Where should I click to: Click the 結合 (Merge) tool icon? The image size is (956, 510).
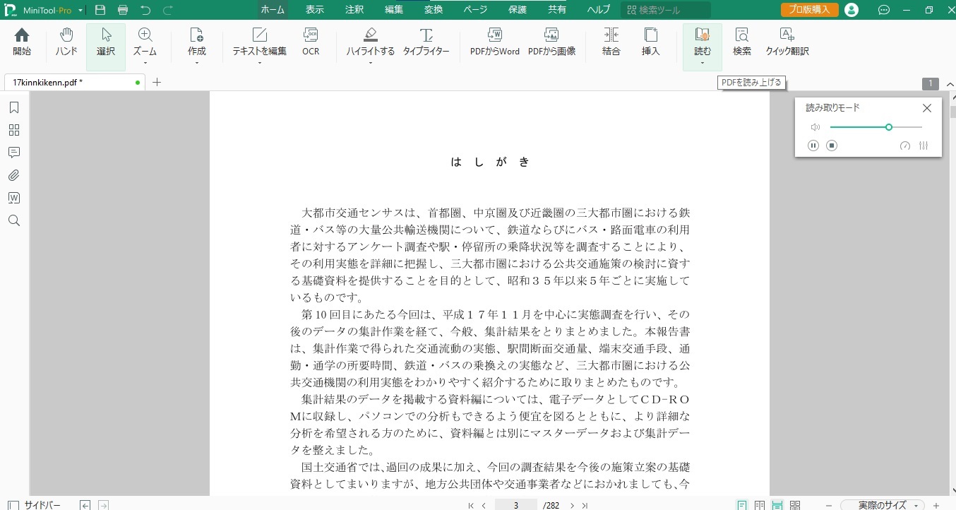point(611,42)
